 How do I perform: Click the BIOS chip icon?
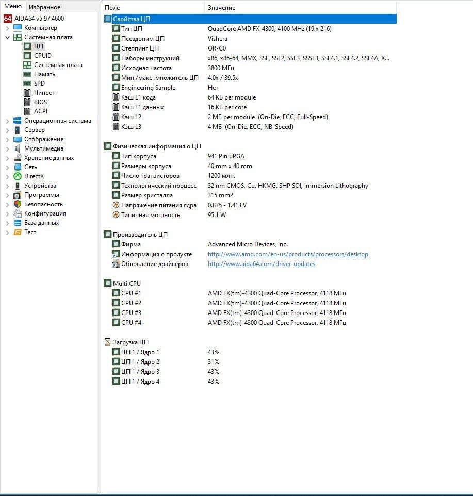coord(27,102)
